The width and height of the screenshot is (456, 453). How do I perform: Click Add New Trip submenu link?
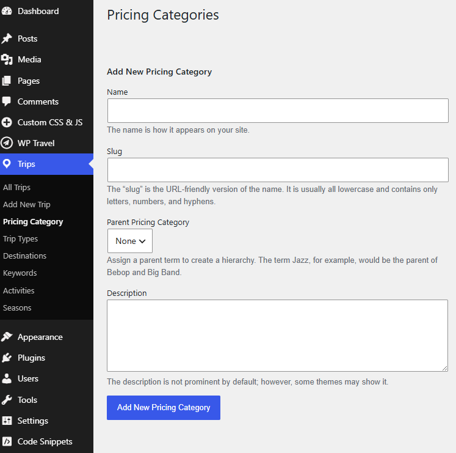click(x=26, y=205)
